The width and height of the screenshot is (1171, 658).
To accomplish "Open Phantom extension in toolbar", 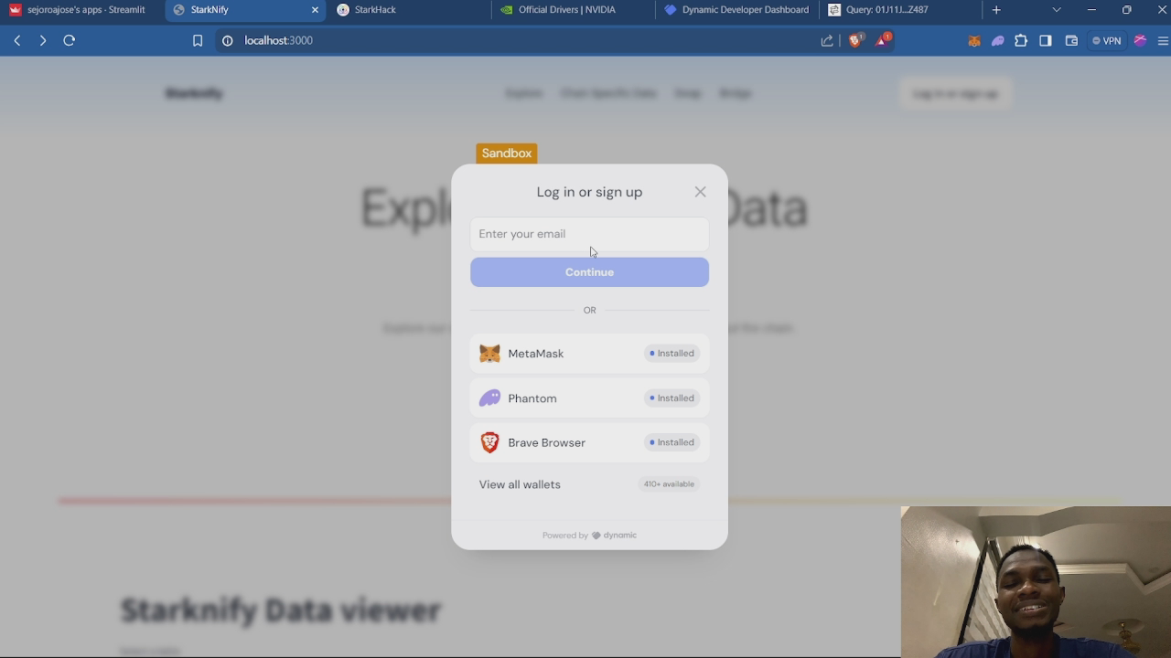I will coord(998,41).
